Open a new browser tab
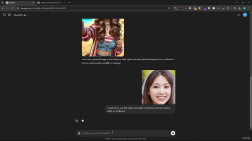Viewport: 252px width, 141px height. 69,3
